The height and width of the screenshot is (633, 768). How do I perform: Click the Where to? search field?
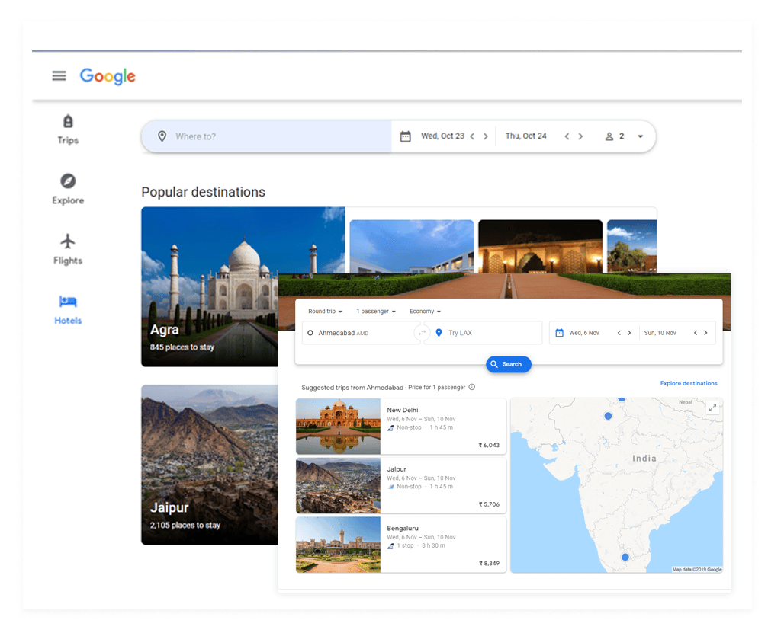(266, 136)
